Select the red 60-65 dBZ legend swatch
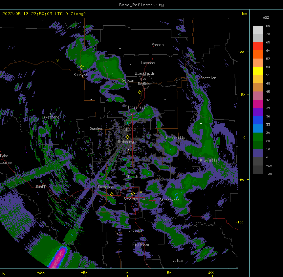The image size is (283, 277). point(258,46)
